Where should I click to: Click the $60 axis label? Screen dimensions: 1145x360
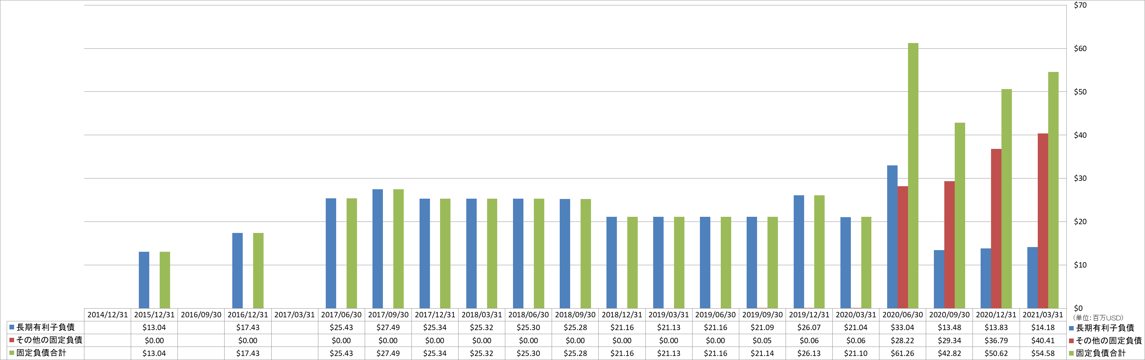1080,48
